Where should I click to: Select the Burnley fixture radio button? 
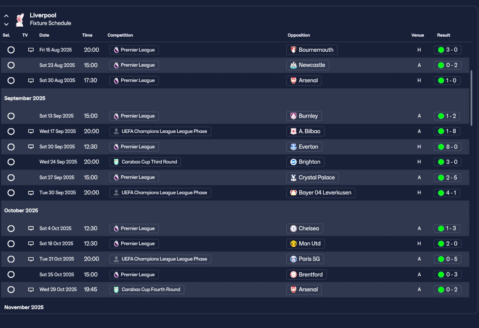(x=11, y=116)
